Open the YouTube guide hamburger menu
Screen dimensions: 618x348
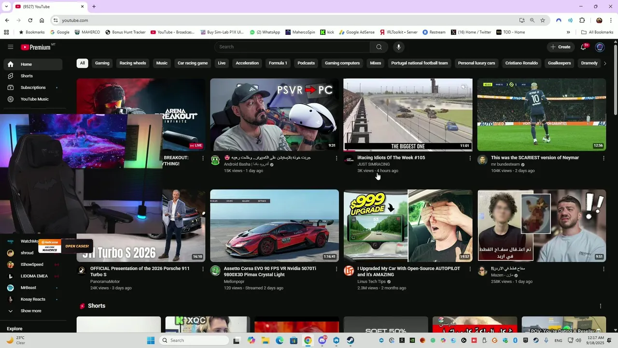coord(10,47)
